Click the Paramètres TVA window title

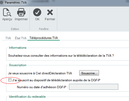(x=16, y=3)
